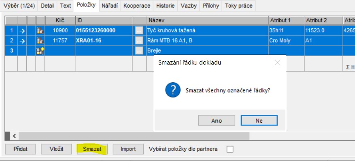This screenshot has height=161, width=355.
Task: Click the Vložit button
Action: pyautogui.click(x=56, y=149)
